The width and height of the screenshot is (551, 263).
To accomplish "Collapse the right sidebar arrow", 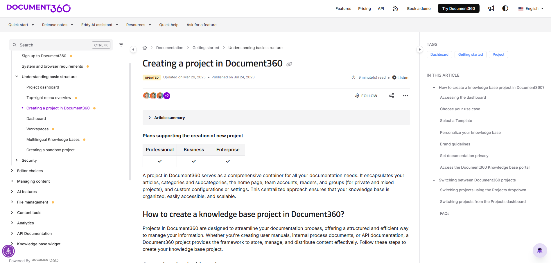I will click(x=420, y=49).
